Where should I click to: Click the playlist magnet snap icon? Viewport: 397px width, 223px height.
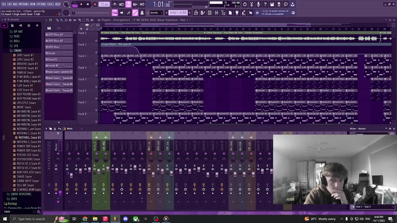[51, 20]
